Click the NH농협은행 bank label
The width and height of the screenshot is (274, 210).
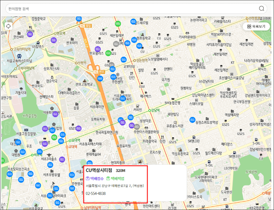tap(173, 103)
